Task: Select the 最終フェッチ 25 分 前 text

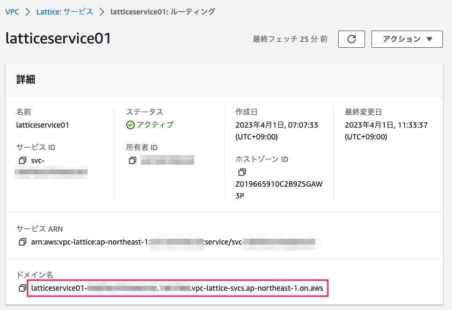Action: coord(290,39)
